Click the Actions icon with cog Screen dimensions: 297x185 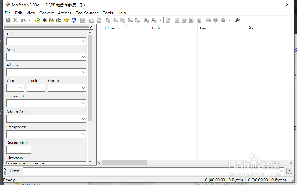[x=146, y=20]
